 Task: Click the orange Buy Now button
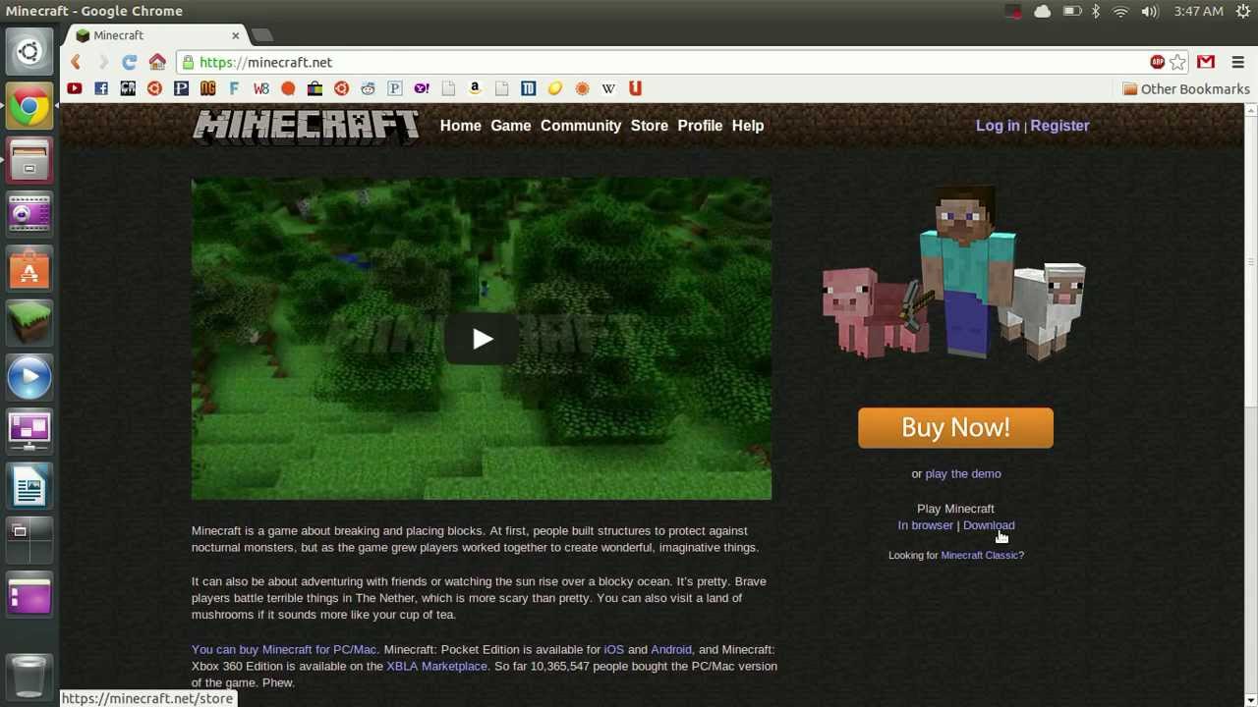click(x=955, y=428)
